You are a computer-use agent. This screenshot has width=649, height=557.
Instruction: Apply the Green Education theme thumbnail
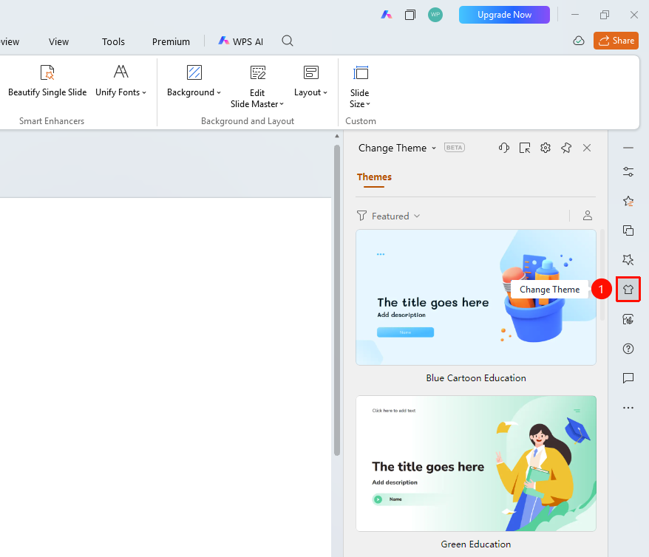point(476,463)
